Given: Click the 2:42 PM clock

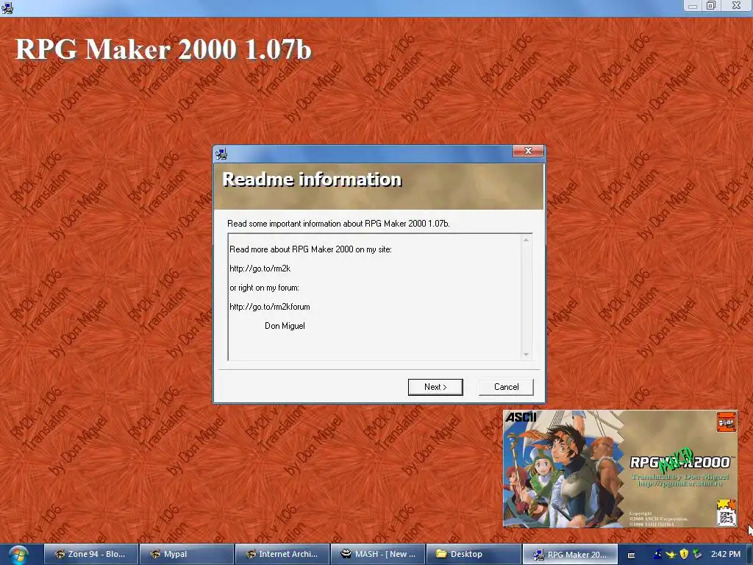Looking at the screenshot, I should pyautogui.click(x=725, y=554).
